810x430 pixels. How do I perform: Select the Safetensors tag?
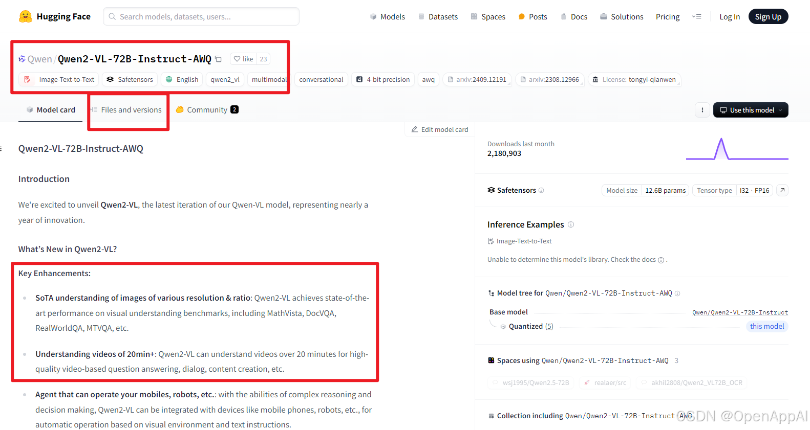tap(130, 79)
